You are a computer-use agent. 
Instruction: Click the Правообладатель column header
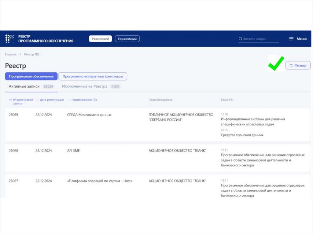pos(160,100)
